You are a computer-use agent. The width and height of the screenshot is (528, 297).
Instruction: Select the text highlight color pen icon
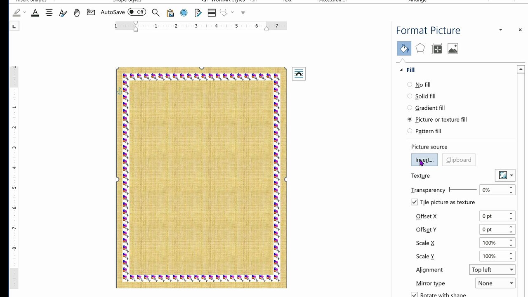coord(16,13)
